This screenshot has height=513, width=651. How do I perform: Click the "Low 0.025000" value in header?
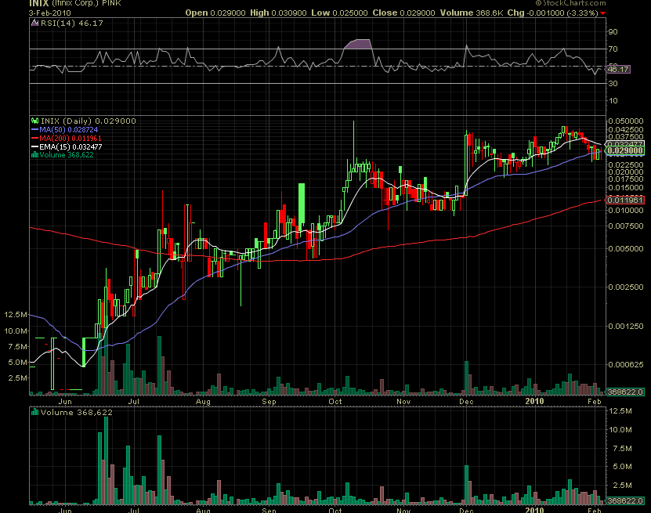tap(339, 13)
